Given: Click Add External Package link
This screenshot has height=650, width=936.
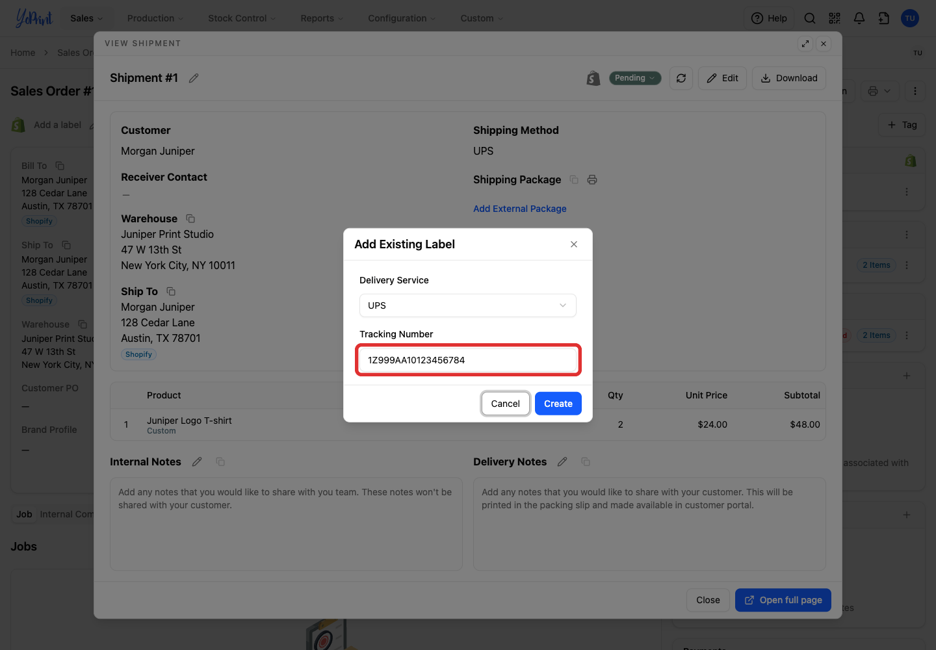Looking at the screenshot, I should click(520, 209).
